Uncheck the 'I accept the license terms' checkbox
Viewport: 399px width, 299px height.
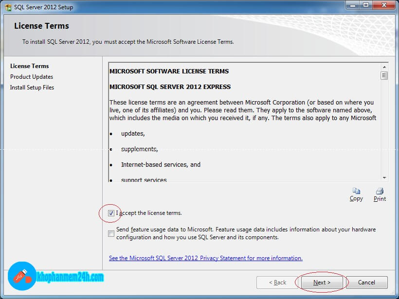pyautogui.click(x=111, y=213)
